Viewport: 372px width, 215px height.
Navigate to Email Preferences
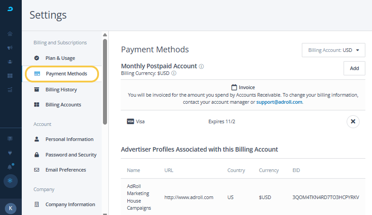coord(66,170)
